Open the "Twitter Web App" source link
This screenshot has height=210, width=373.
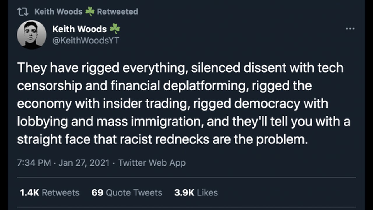tap(152, 163)
